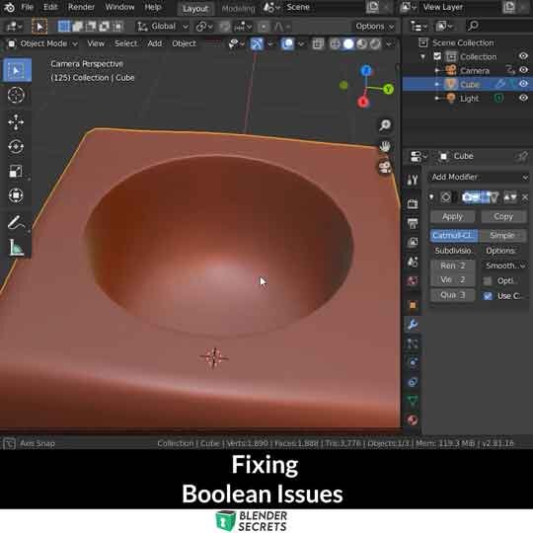Select the Select Box tool
This screenshot has height=533, width=533.
(16, 70)
